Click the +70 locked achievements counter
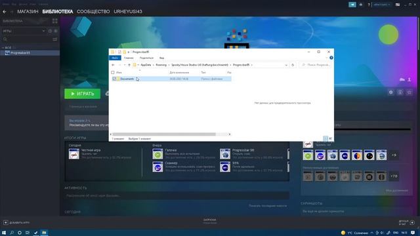The height and width of the screenshot is (236, 420). click(x=394, y=176)
